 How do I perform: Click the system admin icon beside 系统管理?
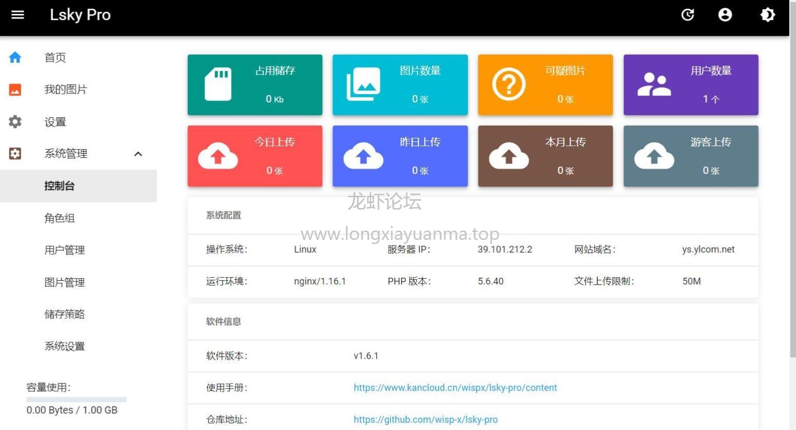coord(15,153)
